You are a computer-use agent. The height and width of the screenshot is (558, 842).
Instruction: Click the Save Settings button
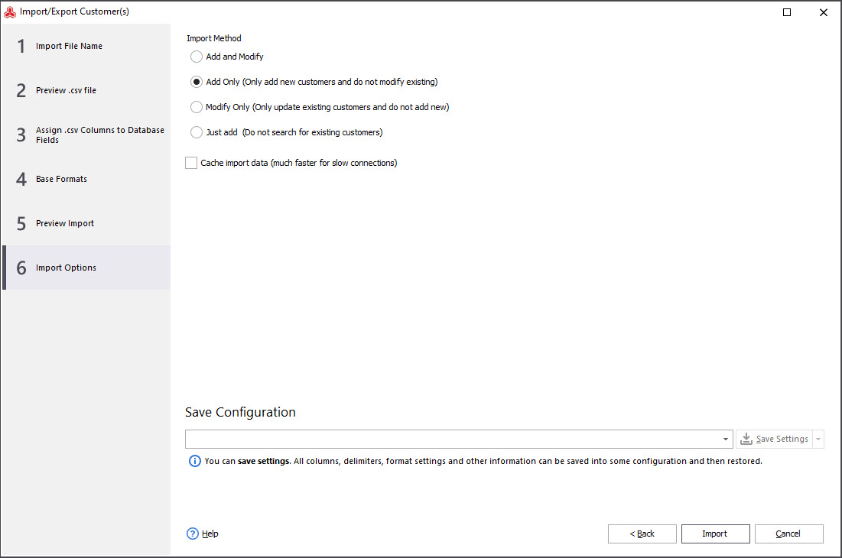click(x=774, y=439)
